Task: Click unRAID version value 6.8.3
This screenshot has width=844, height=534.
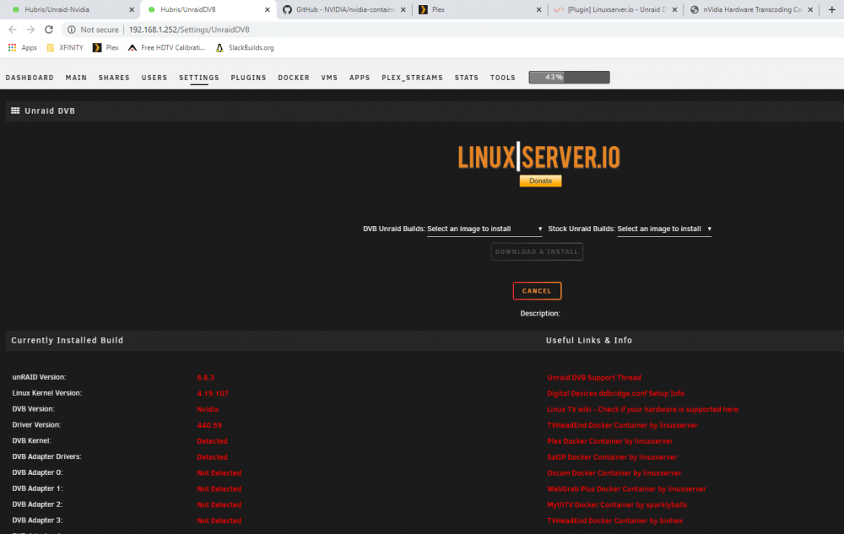Action: pyautogui.click(x=205, y=377)
